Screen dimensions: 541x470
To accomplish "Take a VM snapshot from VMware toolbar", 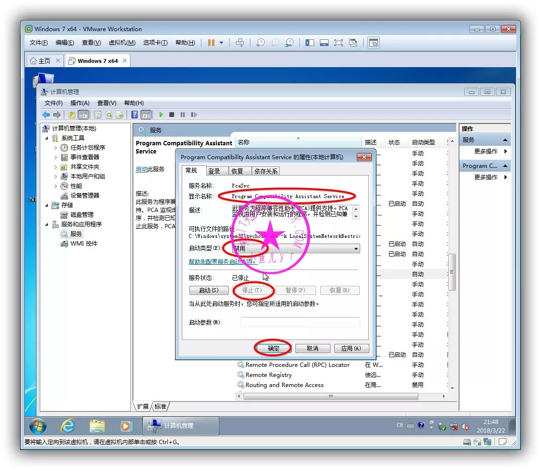I will pos(260,43).
